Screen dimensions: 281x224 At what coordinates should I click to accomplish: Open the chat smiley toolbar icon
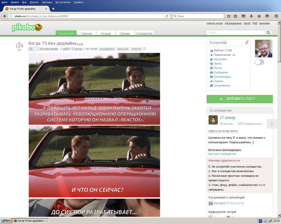point(267,16)
